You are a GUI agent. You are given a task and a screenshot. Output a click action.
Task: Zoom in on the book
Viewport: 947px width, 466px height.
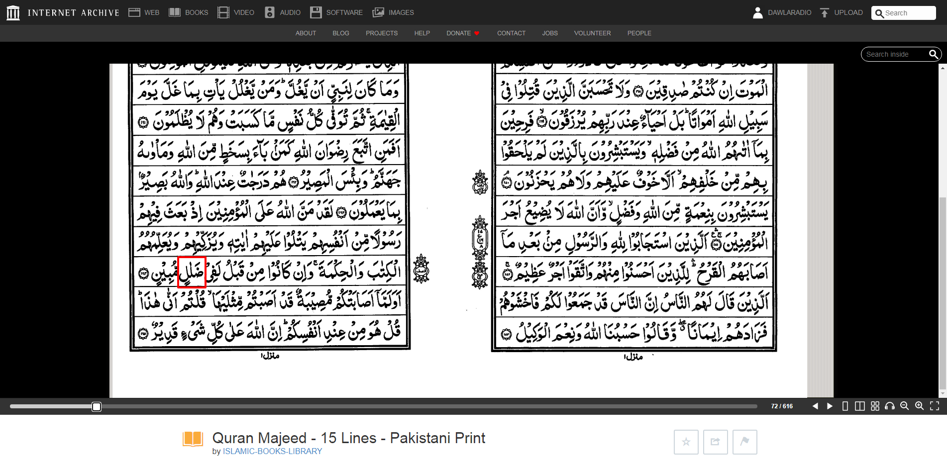tap(920, 406)
